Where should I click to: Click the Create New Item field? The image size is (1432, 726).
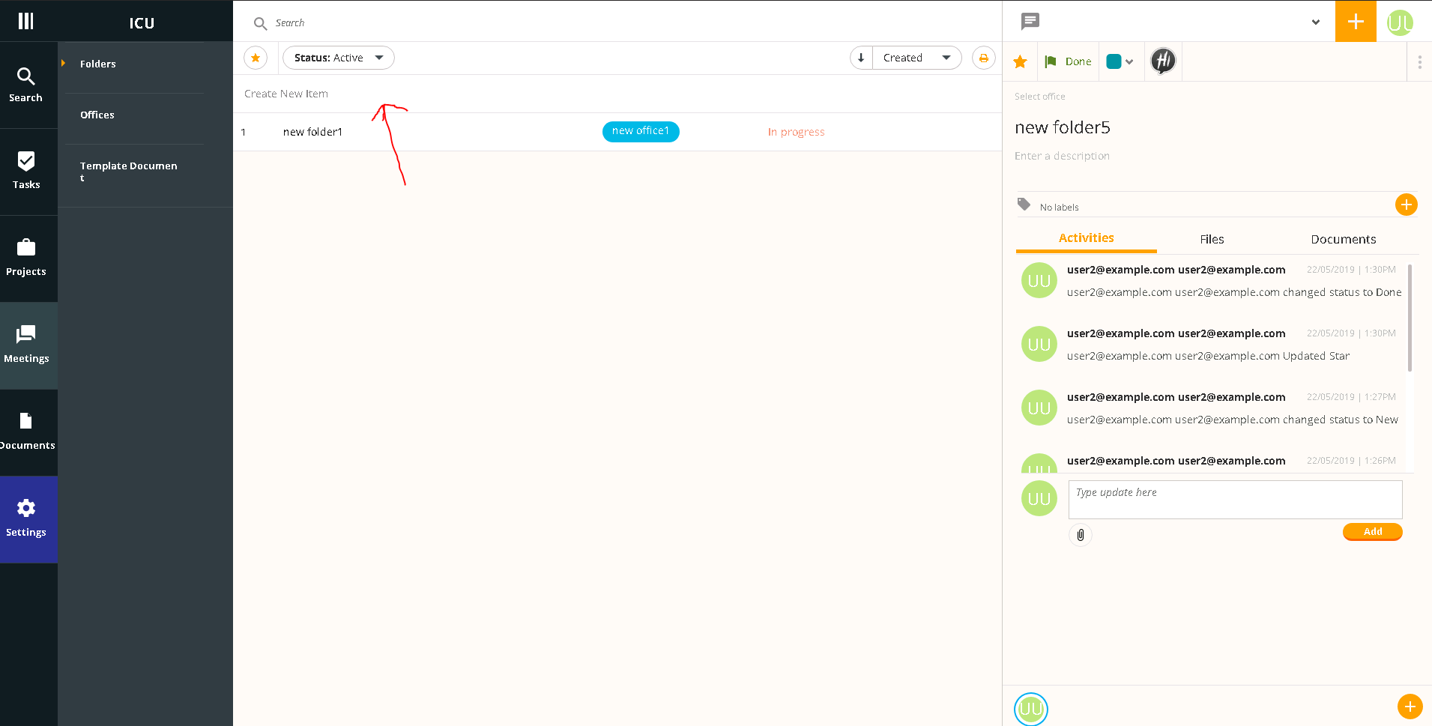(617, 94)
